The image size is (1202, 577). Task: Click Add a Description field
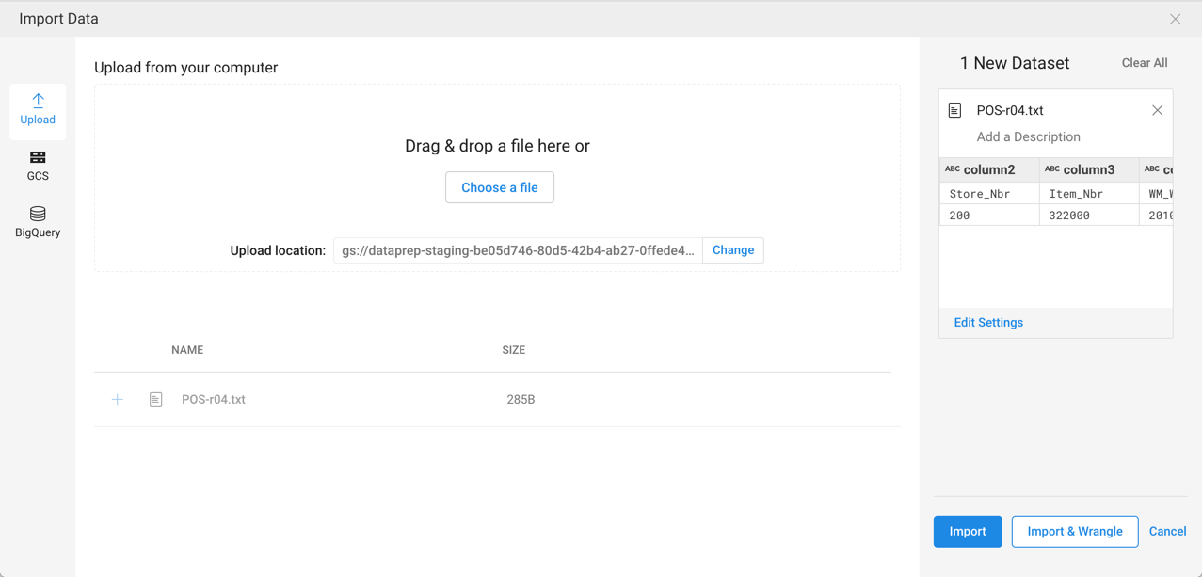click(1028, 137)
